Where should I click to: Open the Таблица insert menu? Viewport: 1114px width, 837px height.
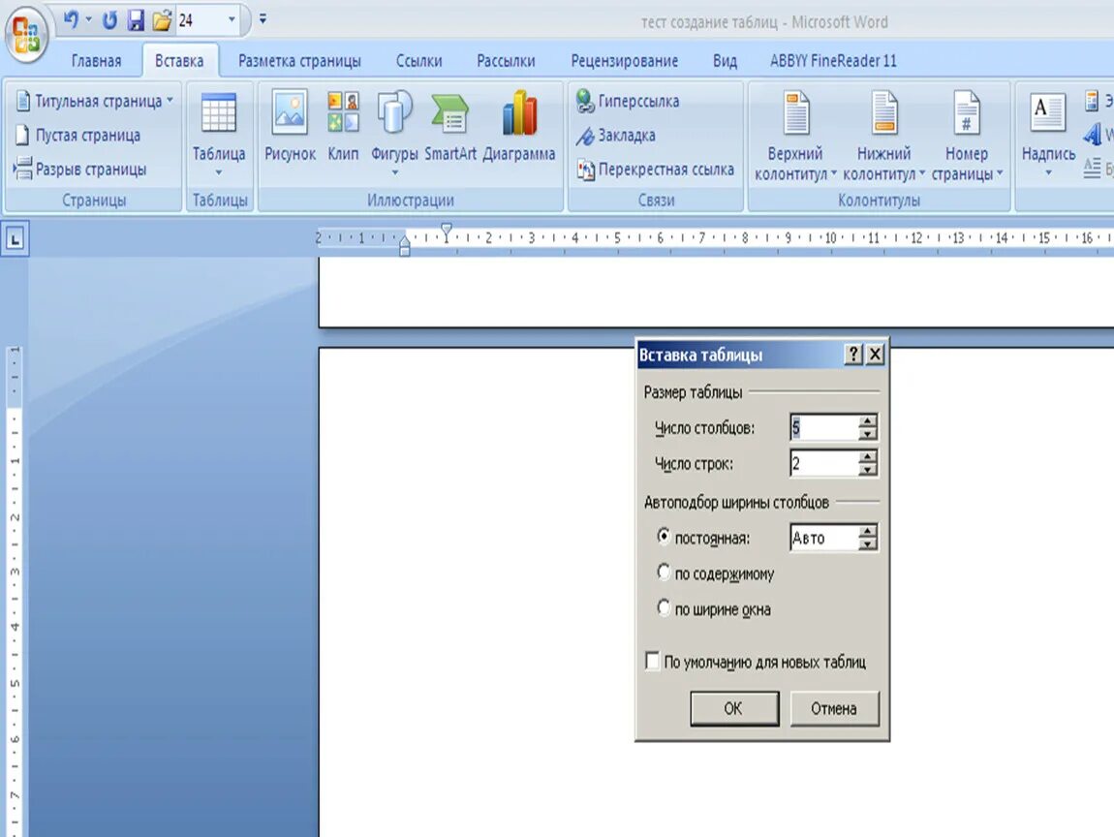pyautogui.click(x=219, y=135)
